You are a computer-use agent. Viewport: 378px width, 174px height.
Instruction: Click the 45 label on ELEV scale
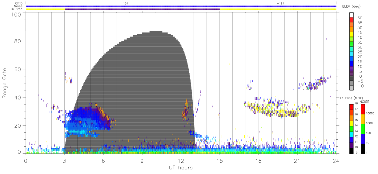click(360, 33)
